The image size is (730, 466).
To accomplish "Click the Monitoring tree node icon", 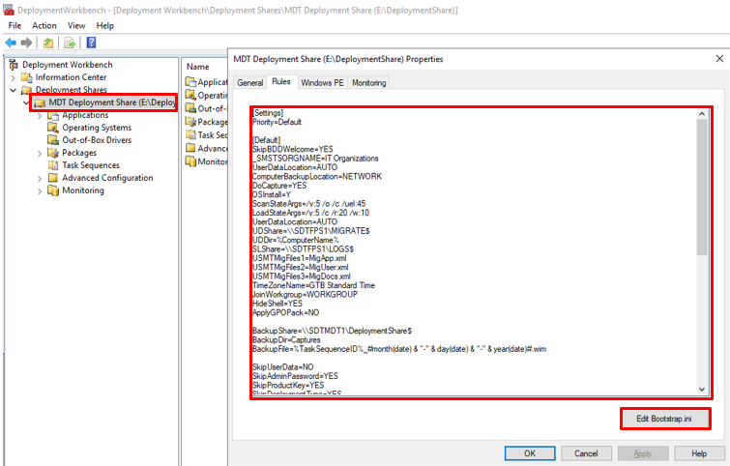I will [x=53, y=190].
